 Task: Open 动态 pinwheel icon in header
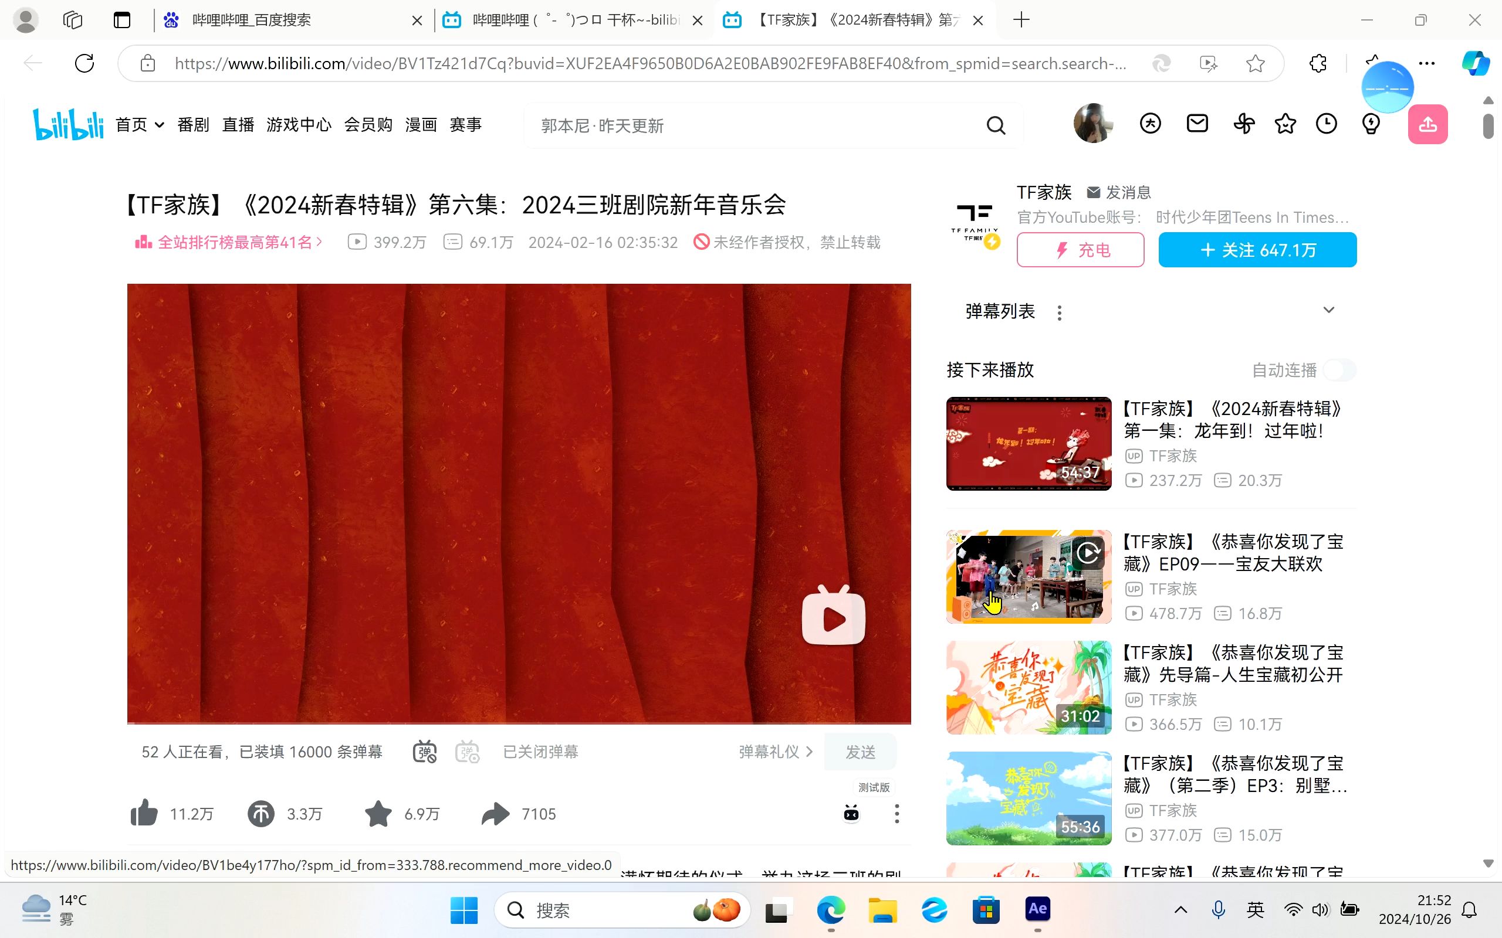(1243, 124)
